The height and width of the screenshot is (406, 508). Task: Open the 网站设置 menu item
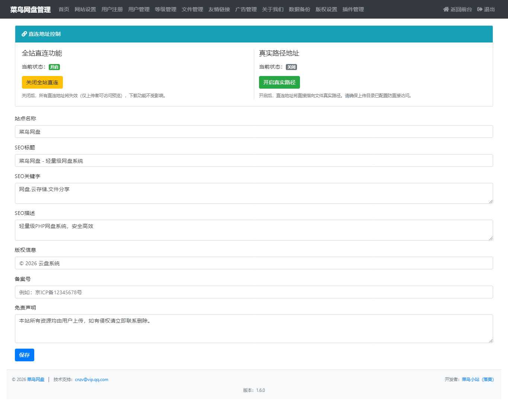click(x=85, y=9)
